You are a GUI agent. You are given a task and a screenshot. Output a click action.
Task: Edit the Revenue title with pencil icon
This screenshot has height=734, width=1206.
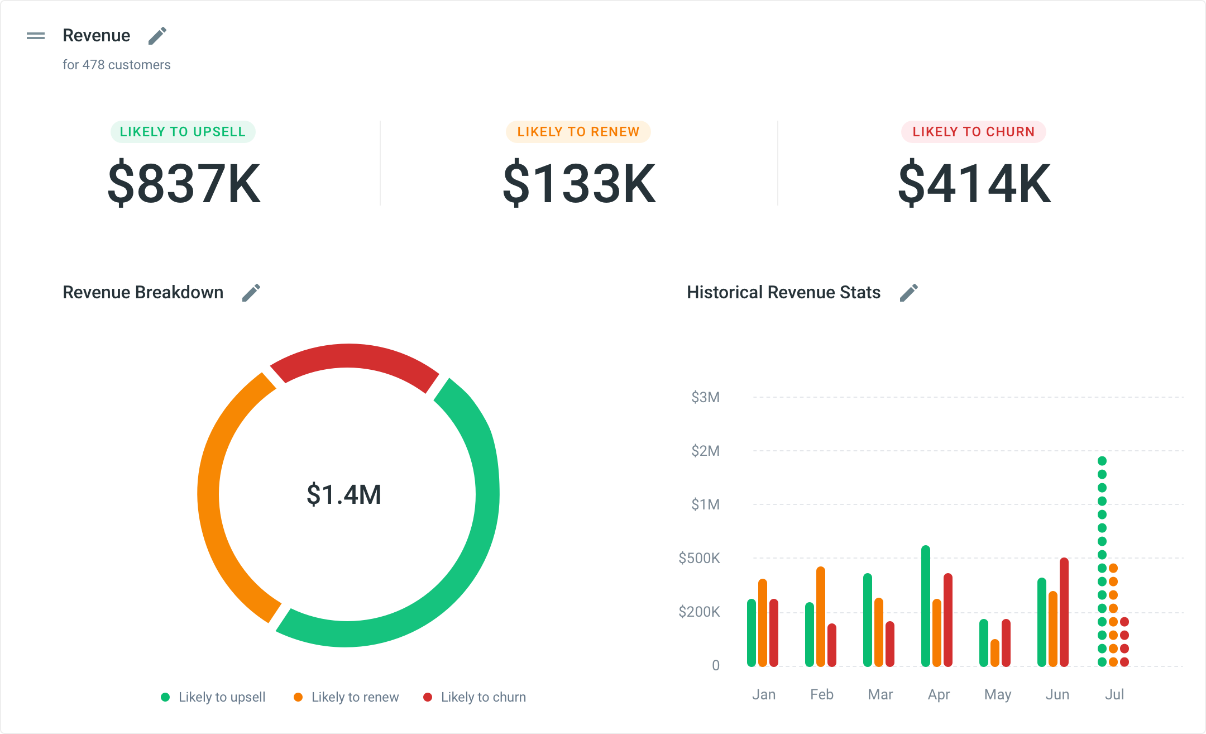(x=157, y=36)
